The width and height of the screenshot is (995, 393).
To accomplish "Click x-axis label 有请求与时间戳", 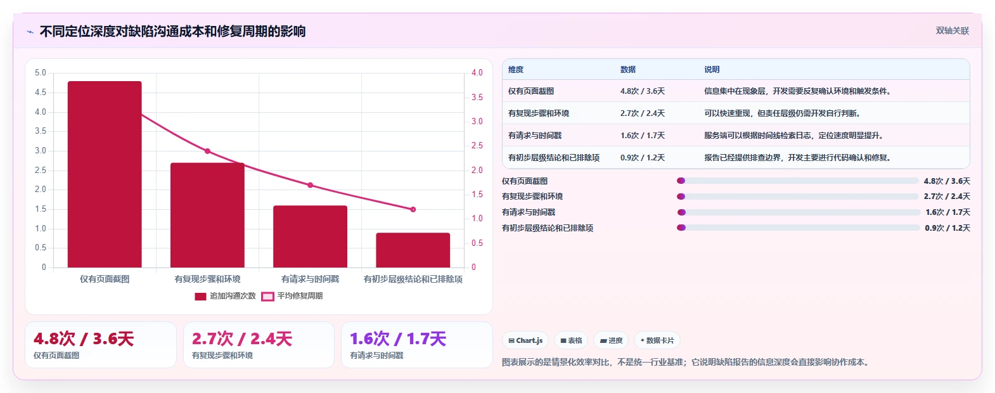I will click(310, 279).
